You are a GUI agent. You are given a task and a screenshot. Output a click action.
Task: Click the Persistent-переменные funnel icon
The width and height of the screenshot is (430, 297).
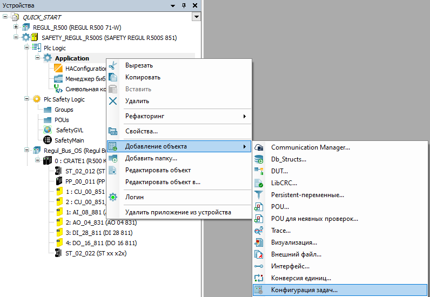[259, 195]
